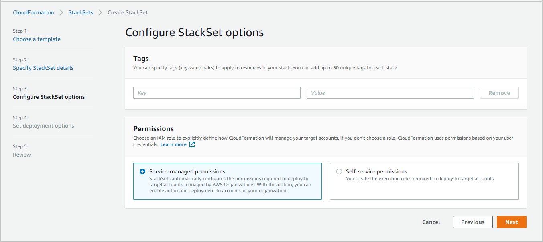Click the Create StackSet breadcrumb entry

(x=127, y=12)
